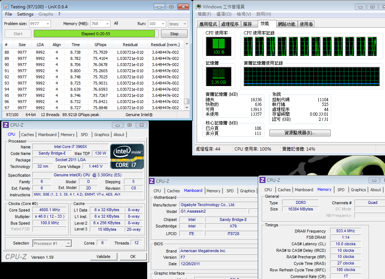This screenshot has width=385, height=279.
Task: Open SPD tab in CPU-Z CPU window
Action: tap(84, 135)
